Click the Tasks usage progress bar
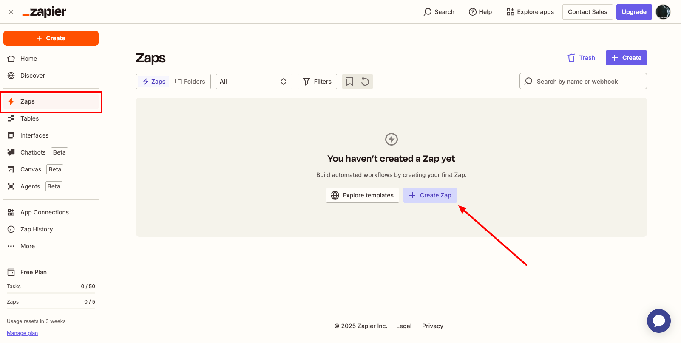Image resolution: width=681 pixels, height=343 pixels. [51, 293]
